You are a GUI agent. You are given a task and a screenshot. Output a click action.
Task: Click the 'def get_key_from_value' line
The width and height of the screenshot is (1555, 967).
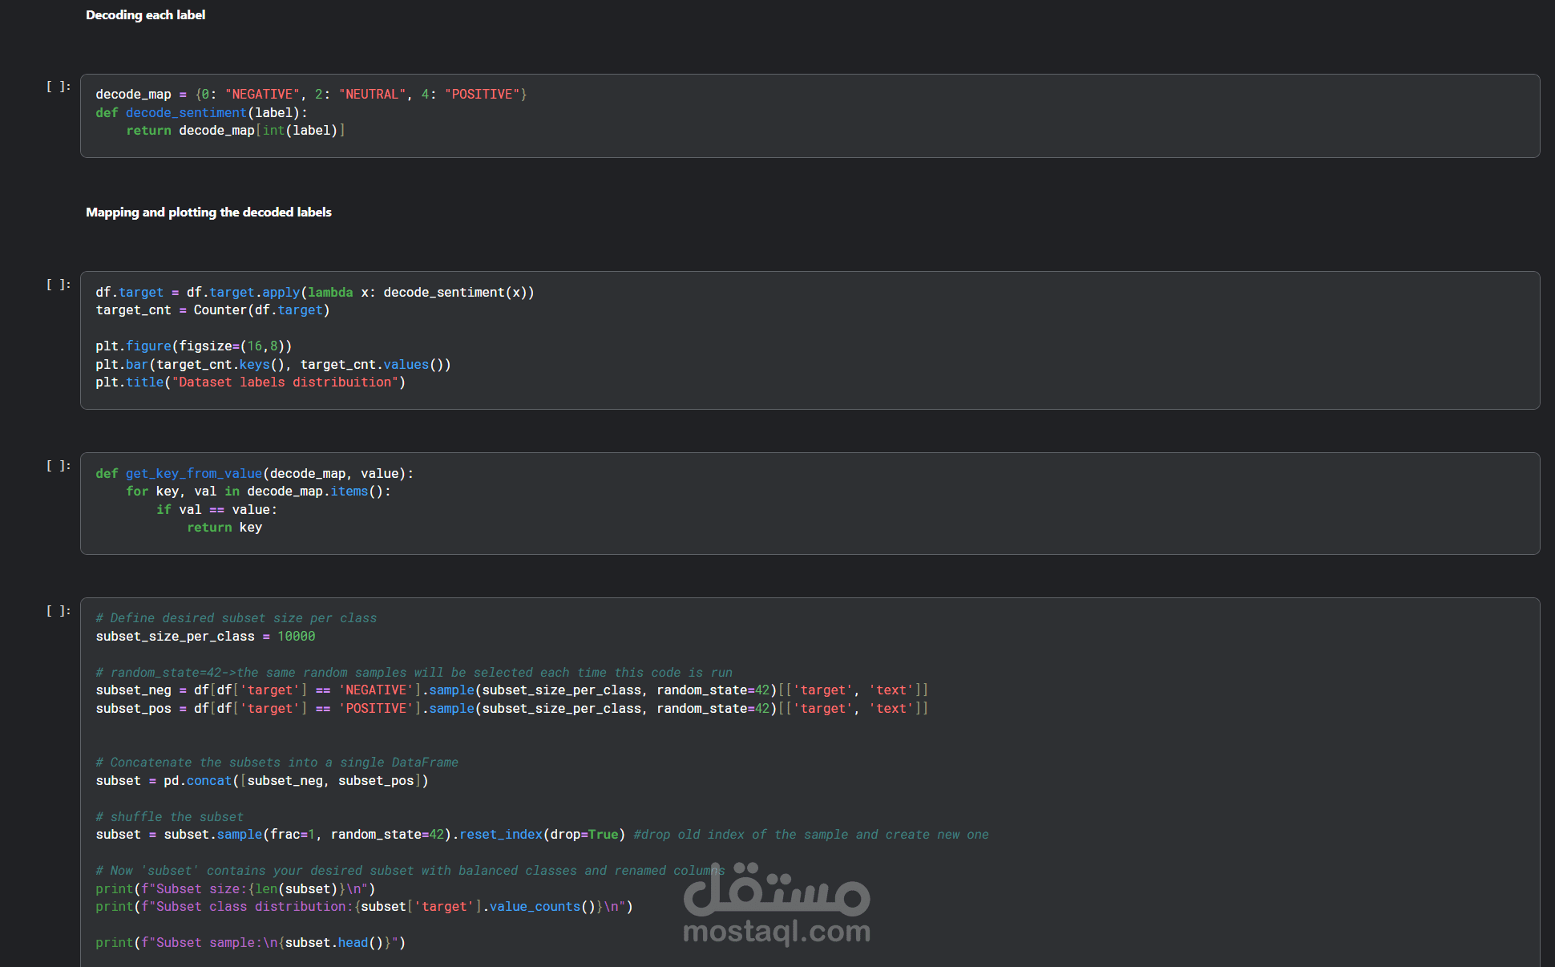click(254, 474)
